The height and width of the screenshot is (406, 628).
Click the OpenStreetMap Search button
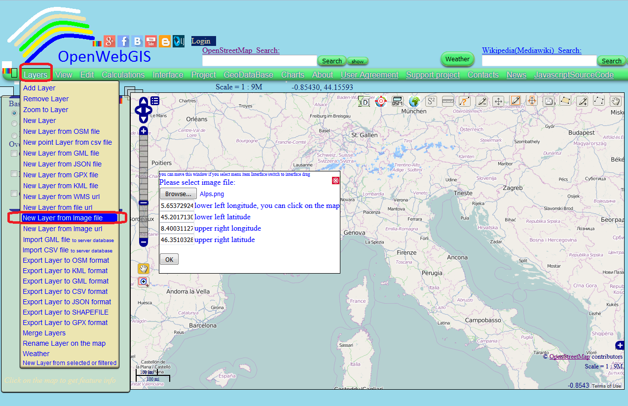332,61
